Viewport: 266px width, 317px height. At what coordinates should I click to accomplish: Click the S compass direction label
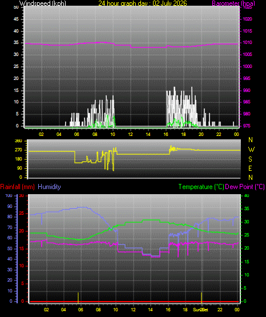click(x=250, y=159)
